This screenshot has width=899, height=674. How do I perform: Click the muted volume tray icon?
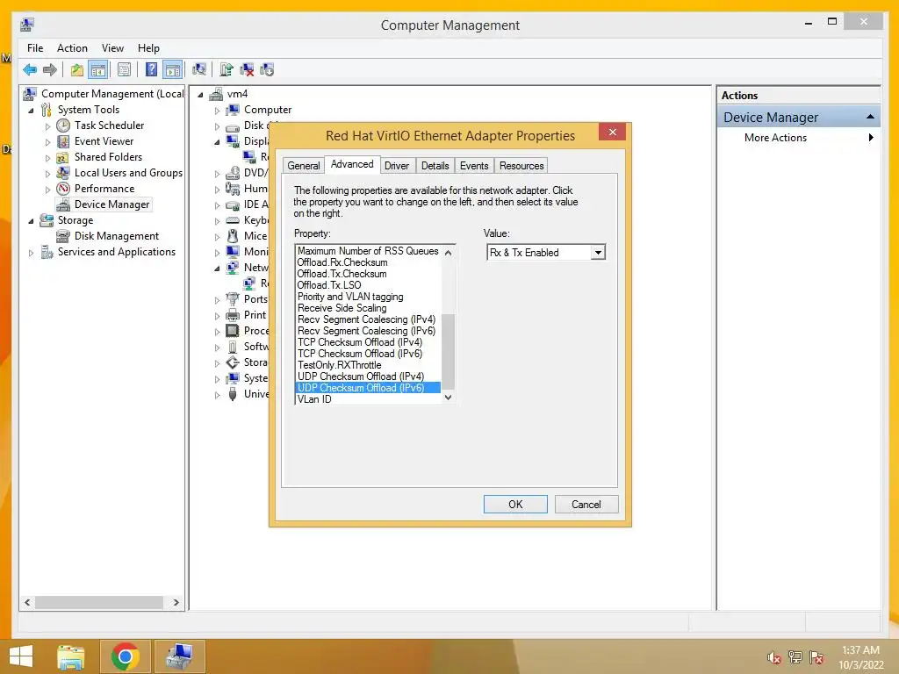coord(774,657)
